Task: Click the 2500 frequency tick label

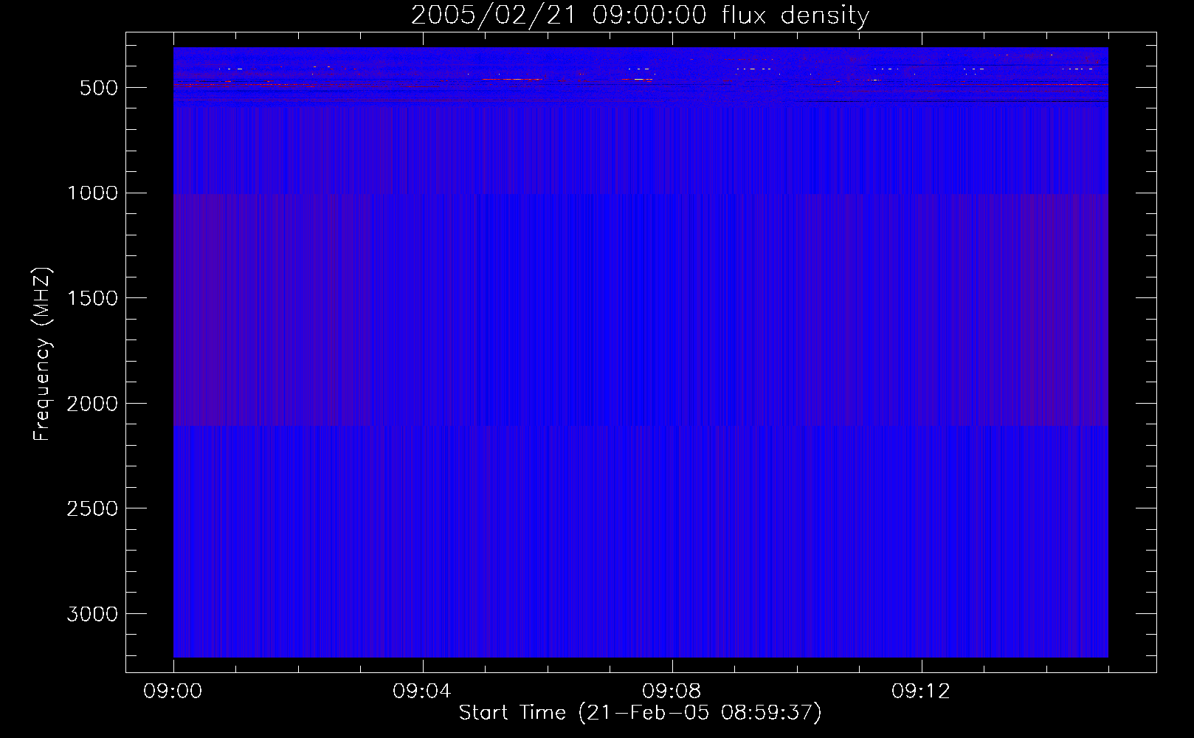Action: [92, 508]
